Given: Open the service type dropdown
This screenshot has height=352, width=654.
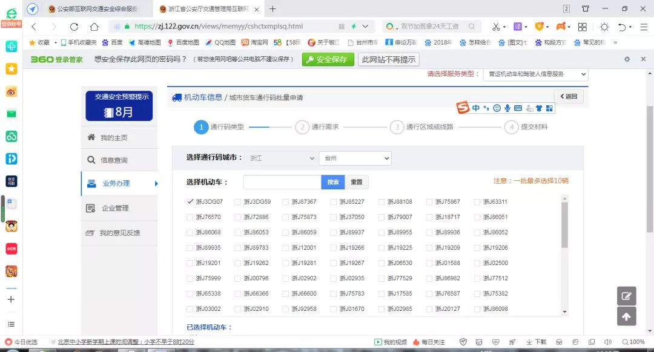Looking at the screenshot, I should [x=535, y=74].
